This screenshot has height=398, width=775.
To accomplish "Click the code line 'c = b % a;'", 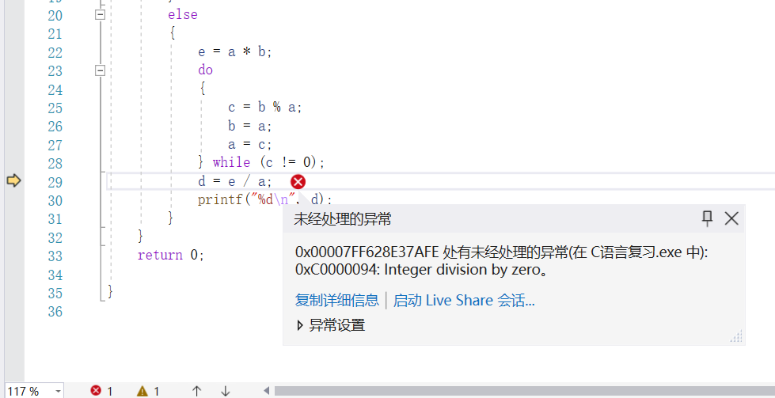I will coord(264,107).
